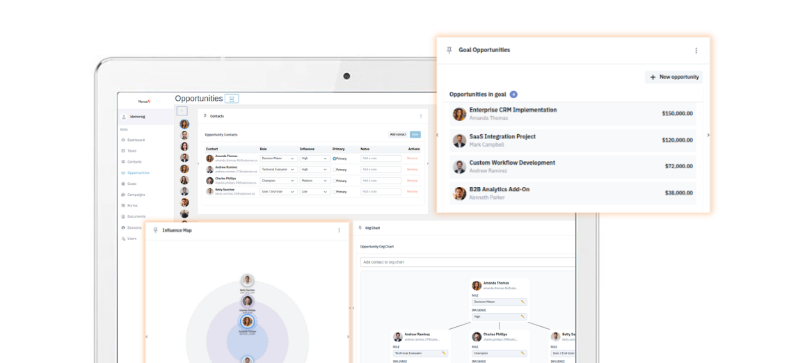
Task: Open Enterprise CRM Implementation opportunity
Action: click(573, 114)
